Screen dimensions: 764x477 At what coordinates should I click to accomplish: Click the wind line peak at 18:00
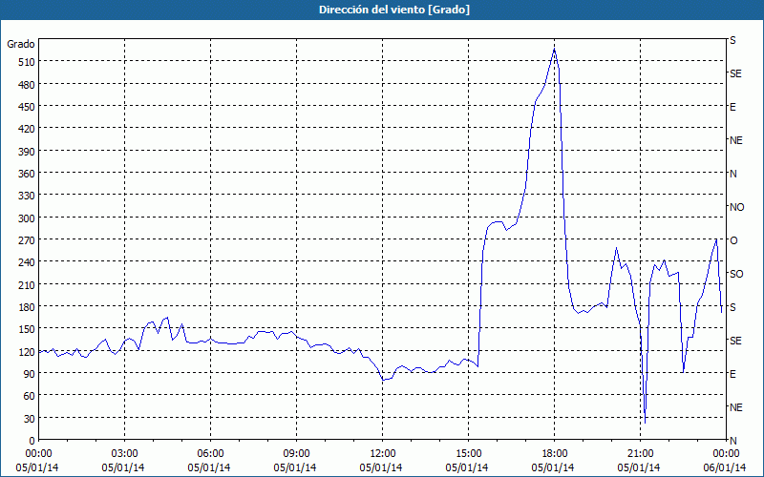[x=555, y=50]
